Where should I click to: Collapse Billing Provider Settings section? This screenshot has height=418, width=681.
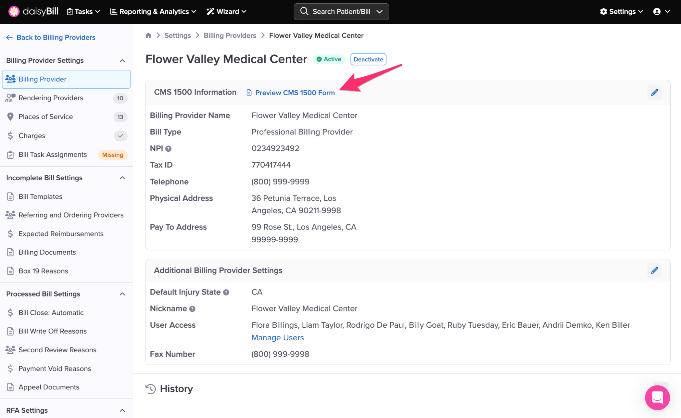[122, 60]
